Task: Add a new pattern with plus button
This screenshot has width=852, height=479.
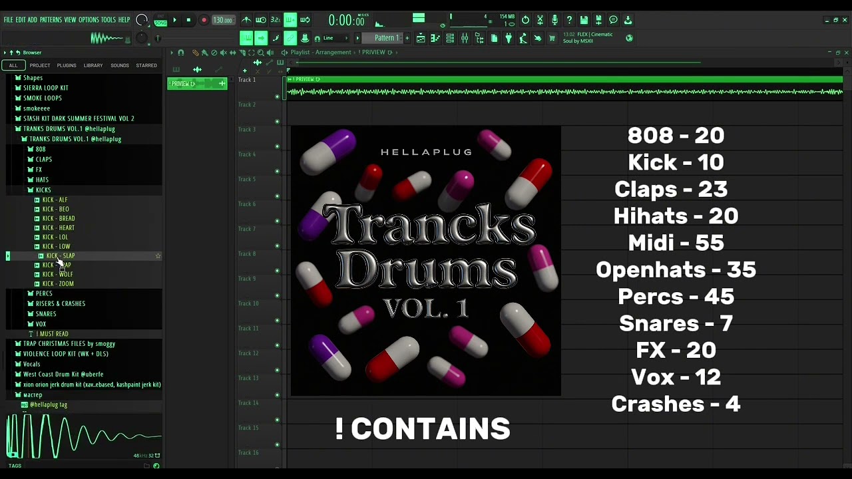Action: point(407,38)
